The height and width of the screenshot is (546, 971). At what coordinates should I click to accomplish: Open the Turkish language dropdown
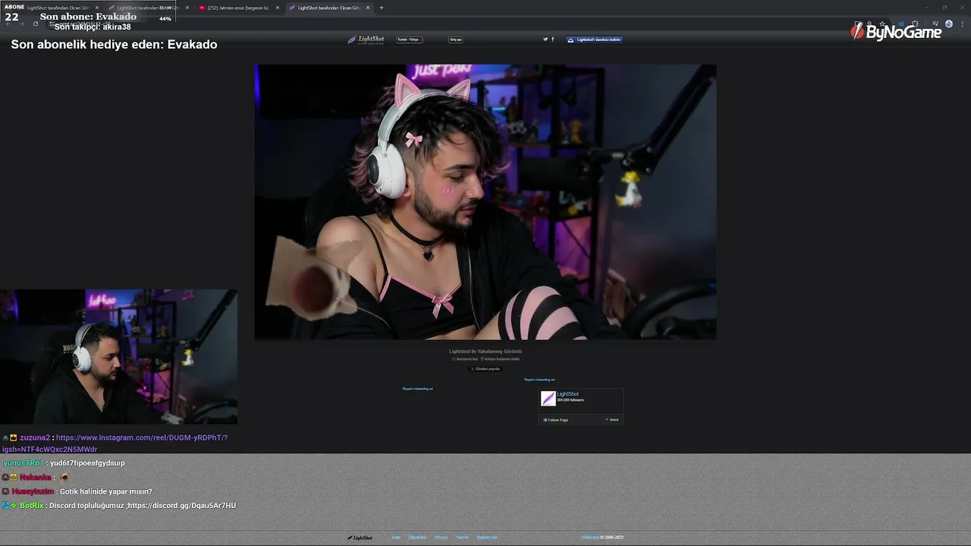(x=409, y=39)
